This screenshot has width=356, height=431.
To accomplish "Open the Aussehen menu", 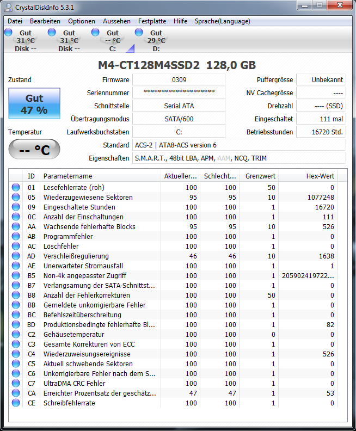I will (x=116, y=21).
